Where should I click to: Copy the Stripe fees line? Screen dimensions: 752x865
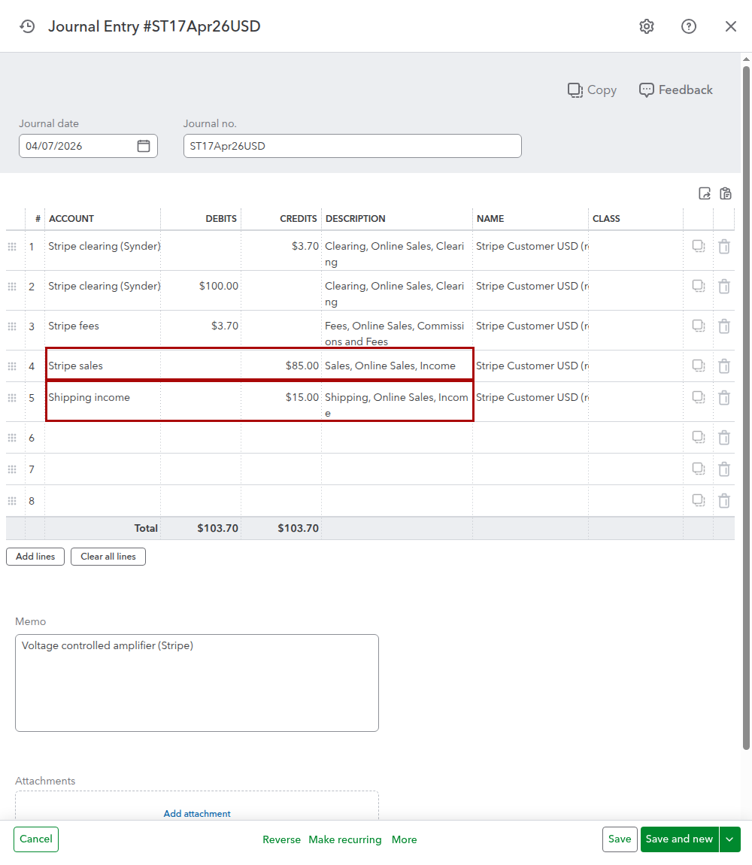point(699,326)
